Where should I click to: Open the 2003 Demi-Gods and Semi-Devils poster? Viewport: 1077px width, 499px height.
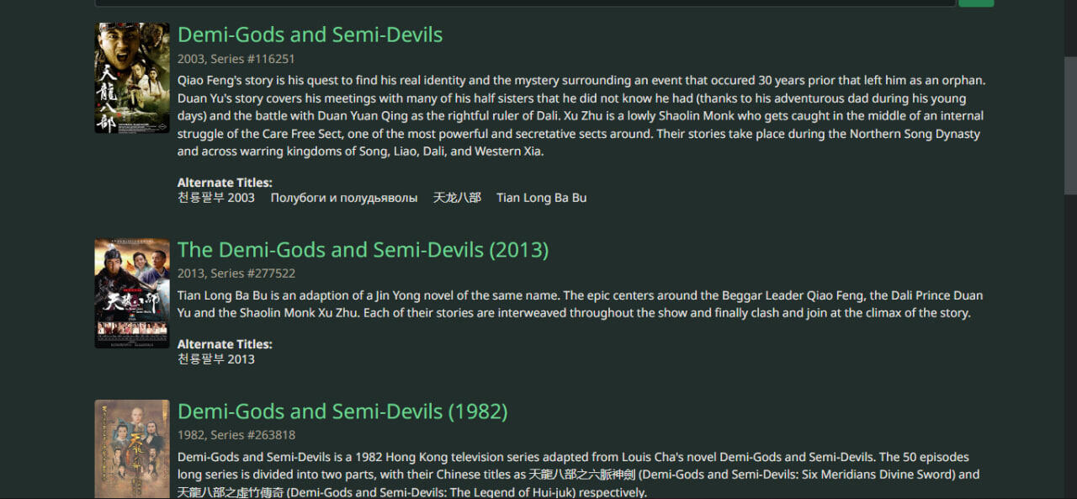pyautogui.click(x=132, y=77)
